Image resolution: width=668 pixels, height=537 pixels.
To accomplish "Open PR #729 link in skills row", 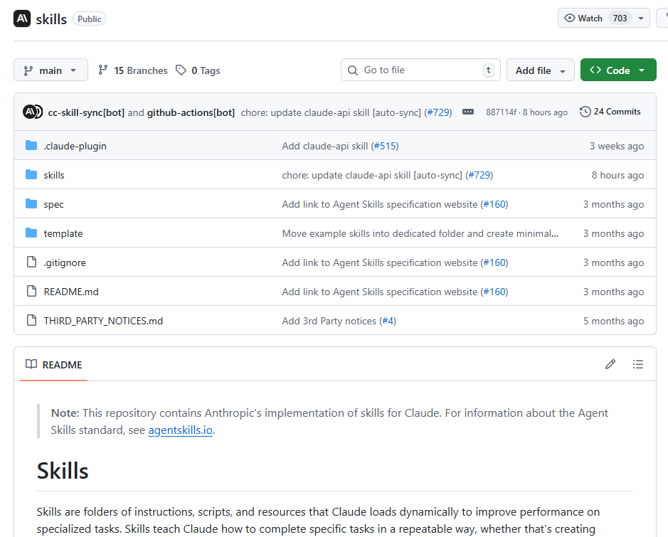I will coord(479,175).
